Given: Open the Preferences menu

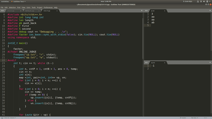Looking at the screenshot, I should click(48, 8).
